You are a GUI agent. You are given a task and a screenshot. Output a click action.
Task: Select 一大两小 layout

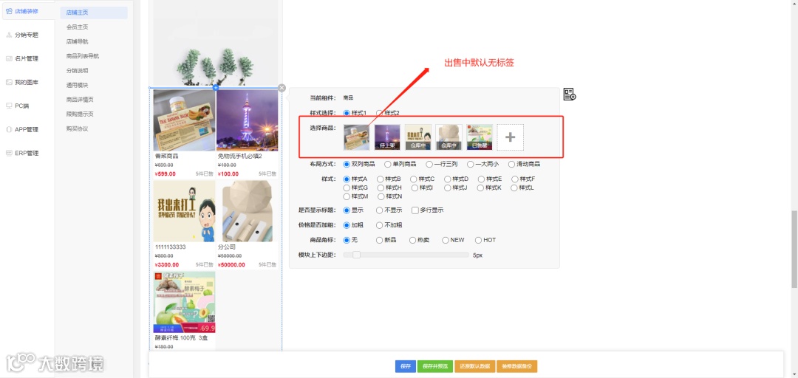tap(470, 165)
